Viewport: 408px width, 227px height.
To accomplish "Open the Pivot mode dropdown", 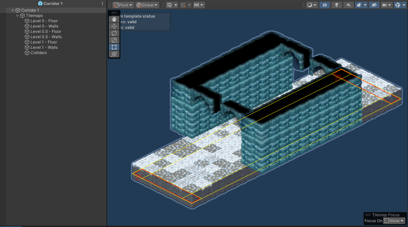I will coord(122,5).
